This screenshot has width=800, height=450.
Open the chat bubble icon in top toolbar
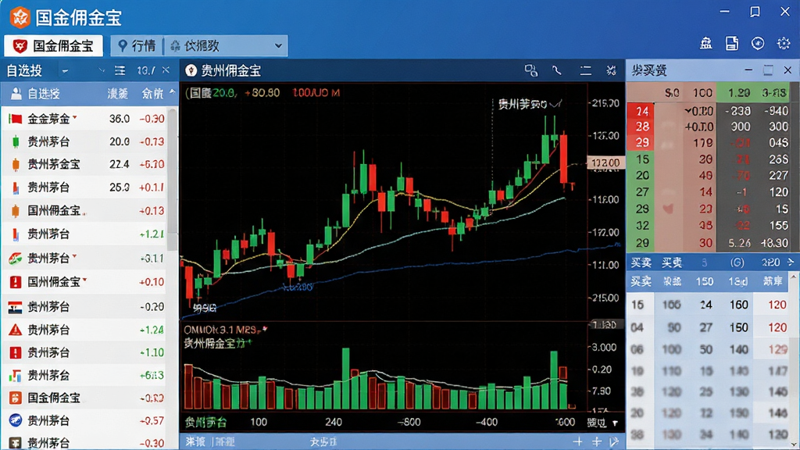[758, 44]
